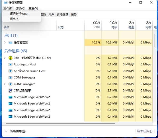Click the Application Frame Host icon
158x138 pixels.
10,71
